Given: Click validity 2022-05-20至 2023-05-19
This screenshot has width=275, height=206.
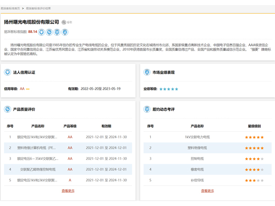Looking at the screenshot, I should coord(100,89).
